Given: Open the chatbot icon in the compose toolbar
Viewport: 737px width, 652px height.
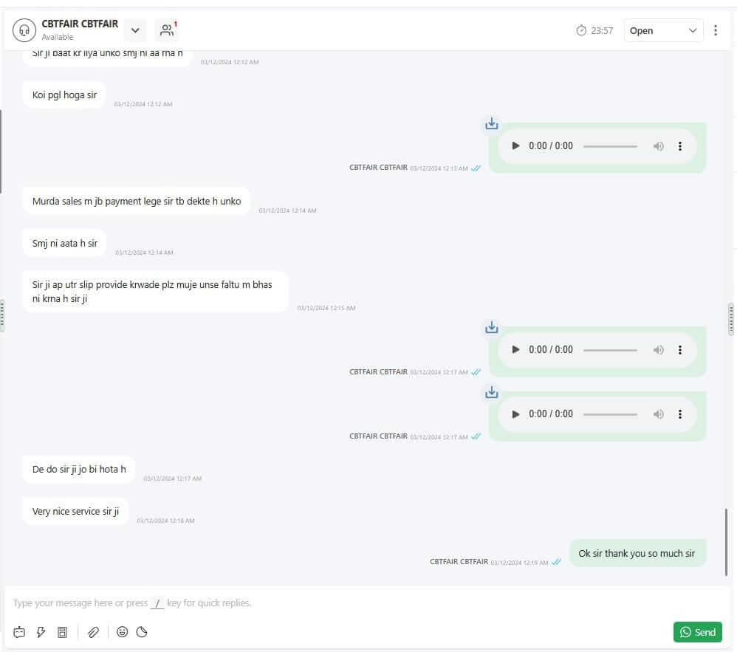Looking at the screenshot, I should pyautogui.click(x=19, y=632).
